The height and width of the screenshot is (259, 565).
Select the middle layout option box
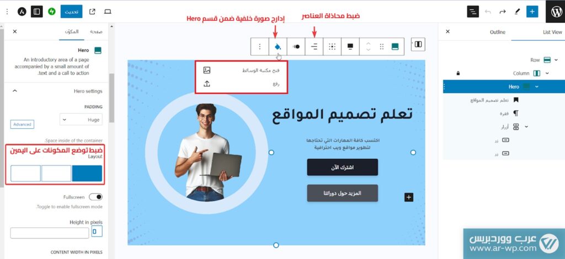click(x=56, y=174)
